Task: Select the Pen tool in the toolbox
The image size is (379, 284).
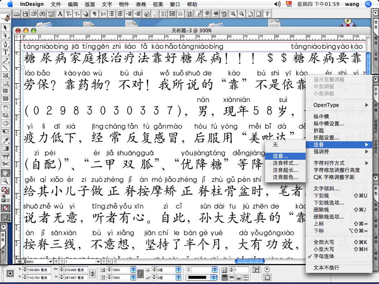Action: point(5,44)
